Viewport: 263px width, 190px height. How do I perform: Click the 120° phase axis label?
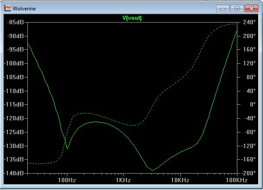[x=249, y=63]
